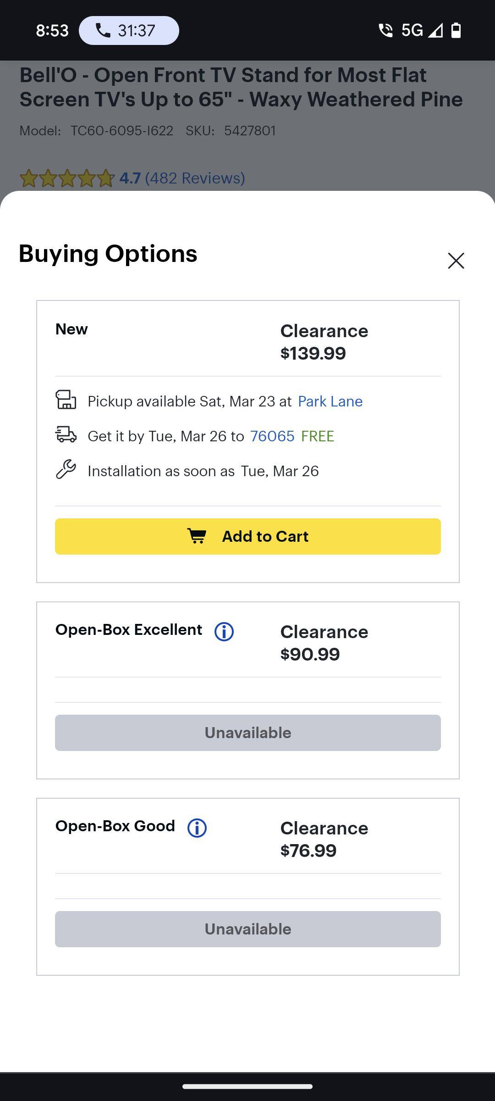Tap the info icon beside Open-Box Good
Image resolution: width=495 pixels, height=1101 pixels.
(197, 828)
